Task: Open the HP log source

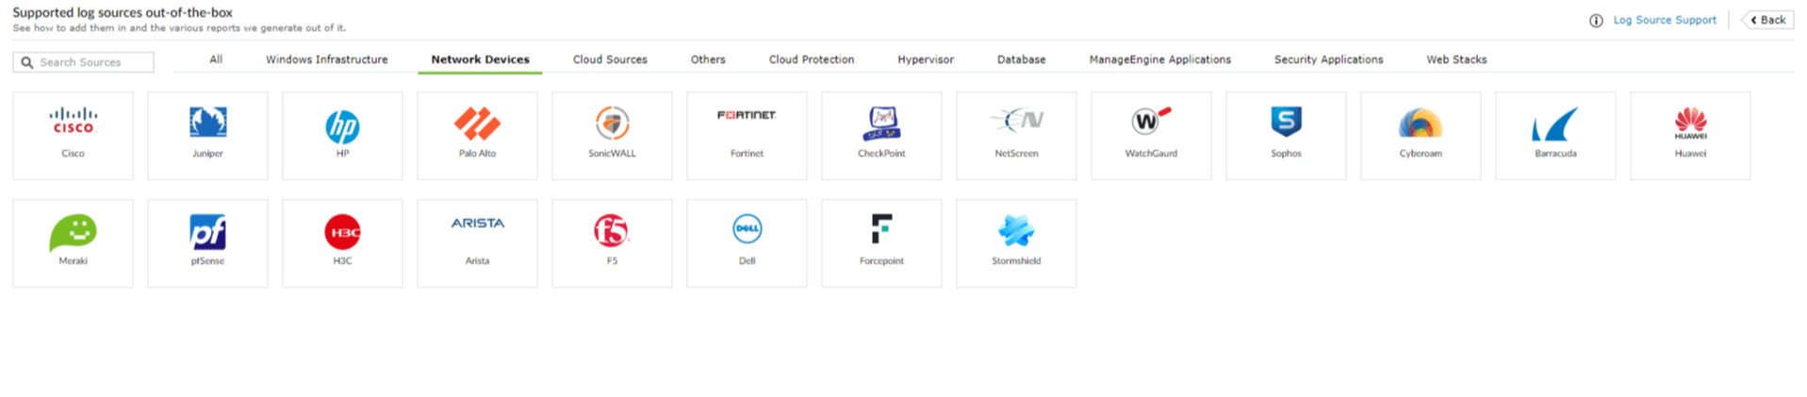Action: click(342, 136)
